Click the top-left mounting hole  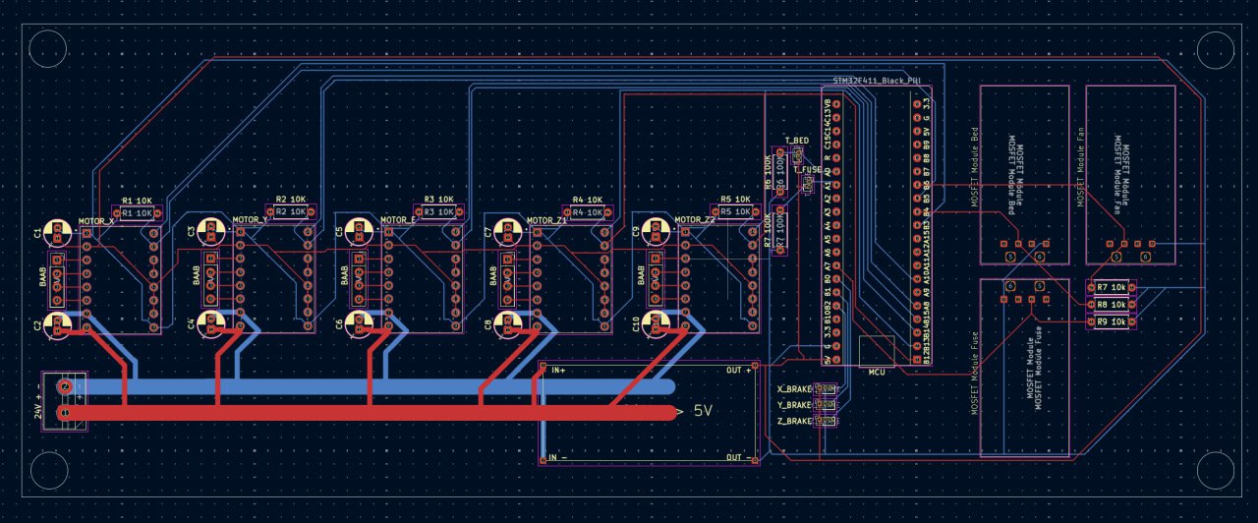pos(47,48)
